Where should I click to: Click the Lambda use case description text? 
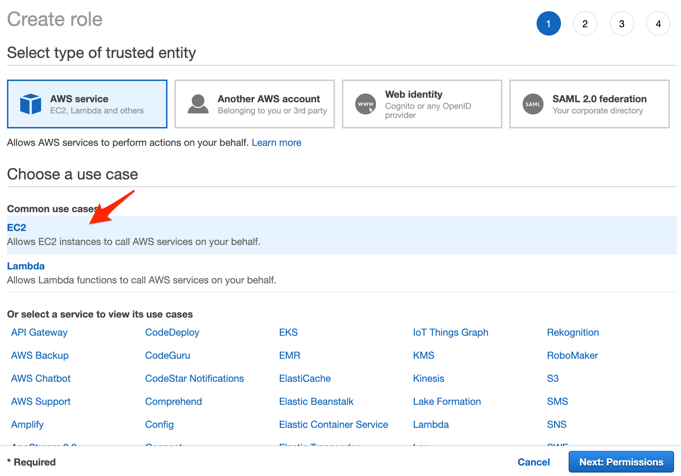(142, 280)
